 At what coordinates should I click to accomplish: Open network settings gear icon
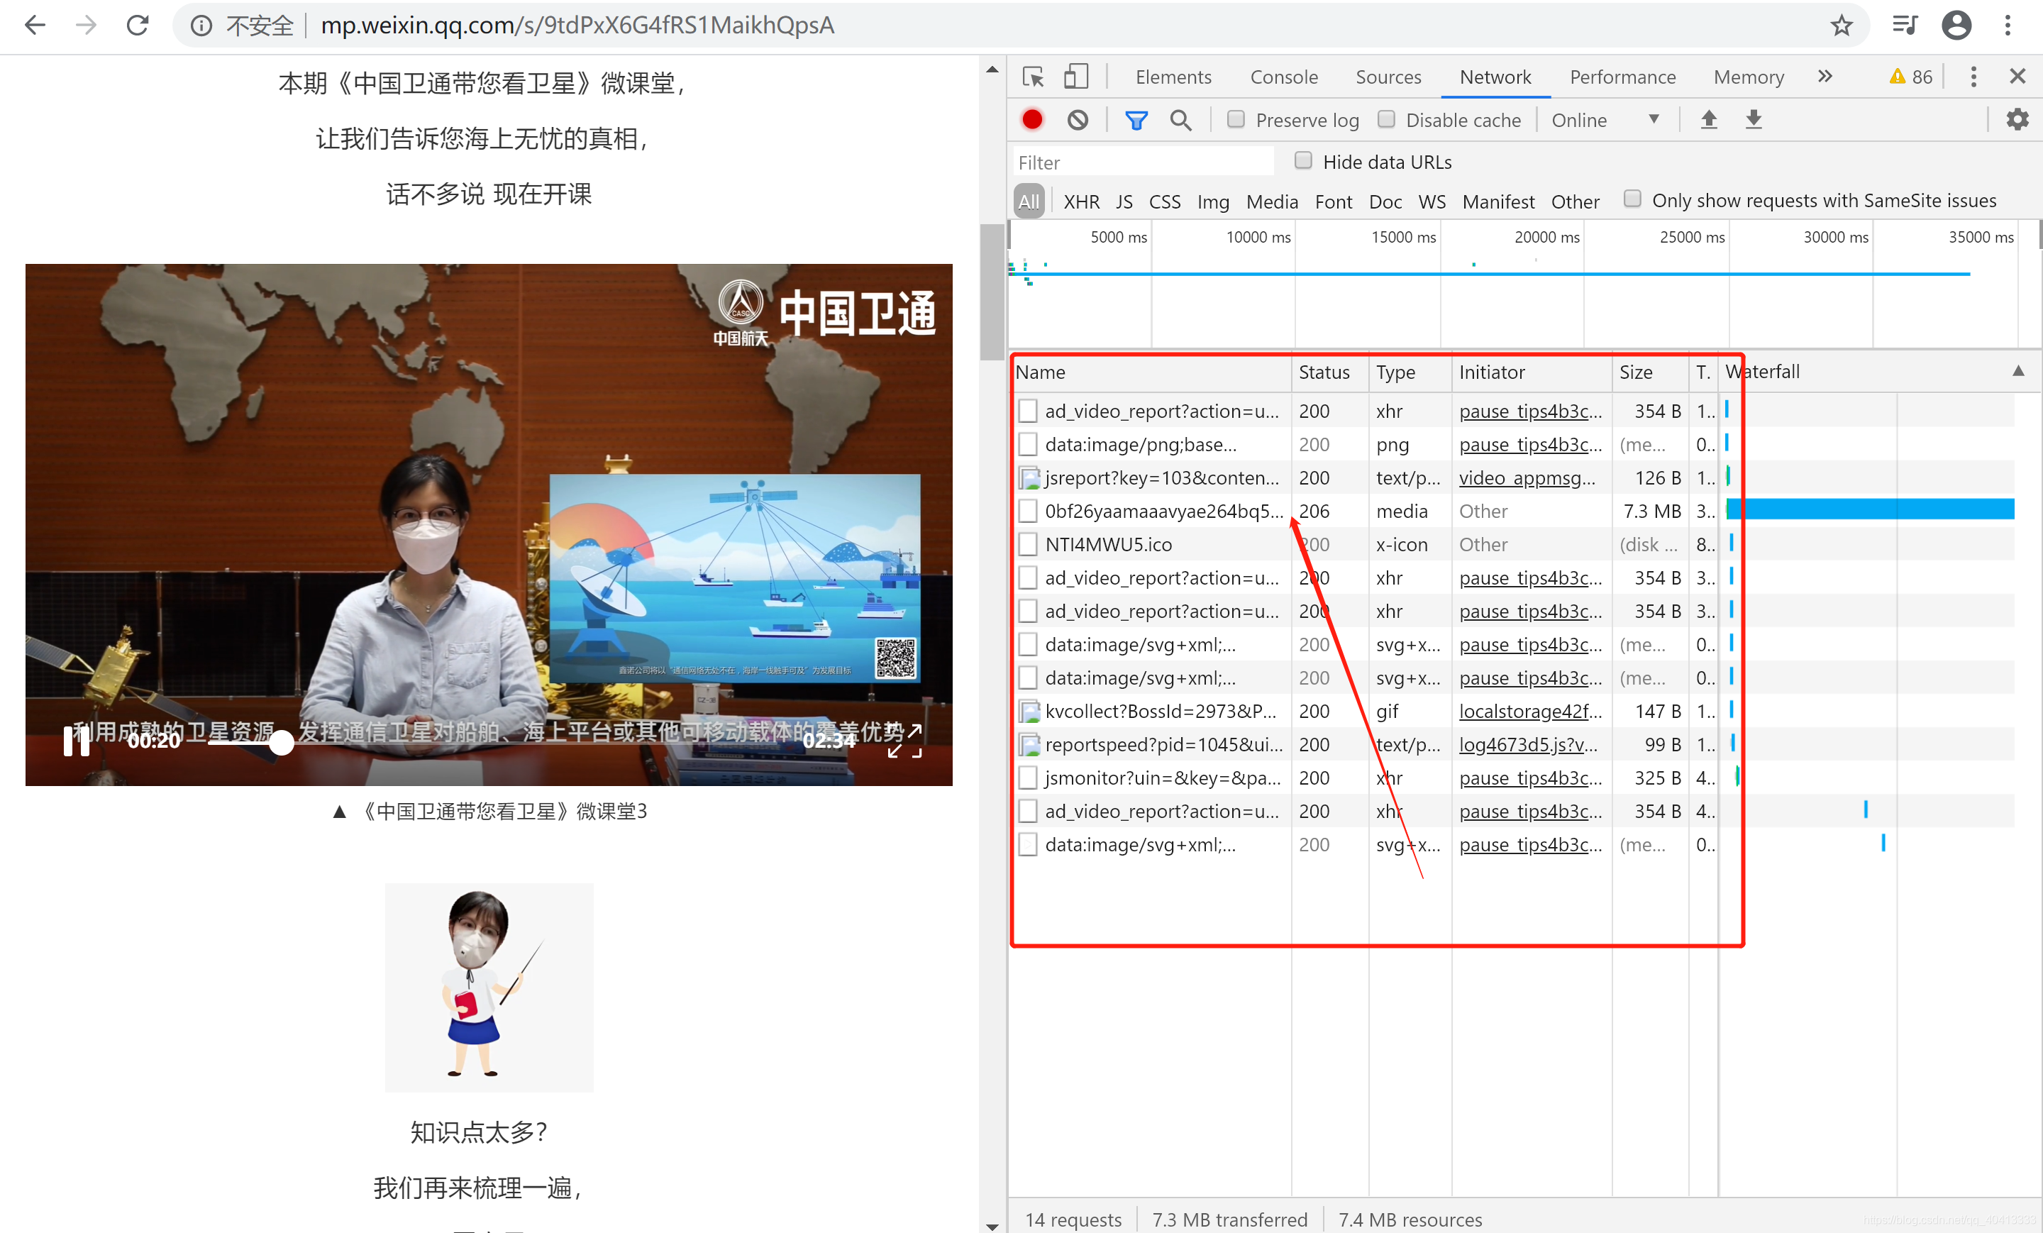2017,120
